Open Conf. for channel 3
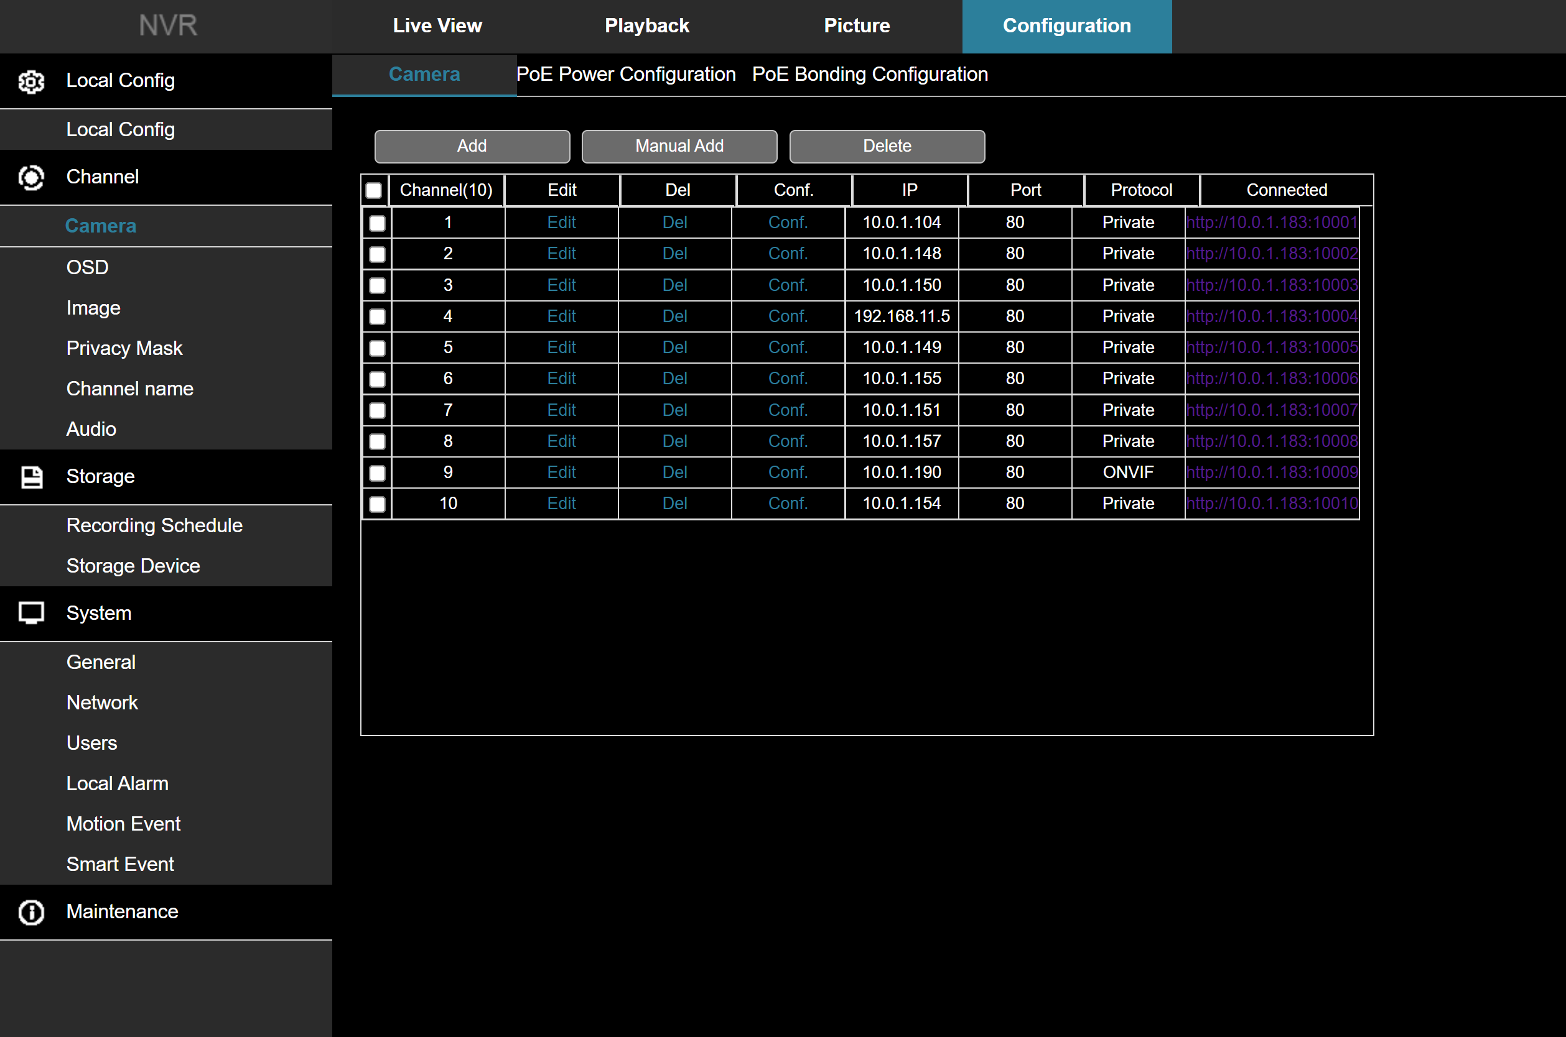This screenshot has width=1566, height=1037. click(x=788, y=285)
